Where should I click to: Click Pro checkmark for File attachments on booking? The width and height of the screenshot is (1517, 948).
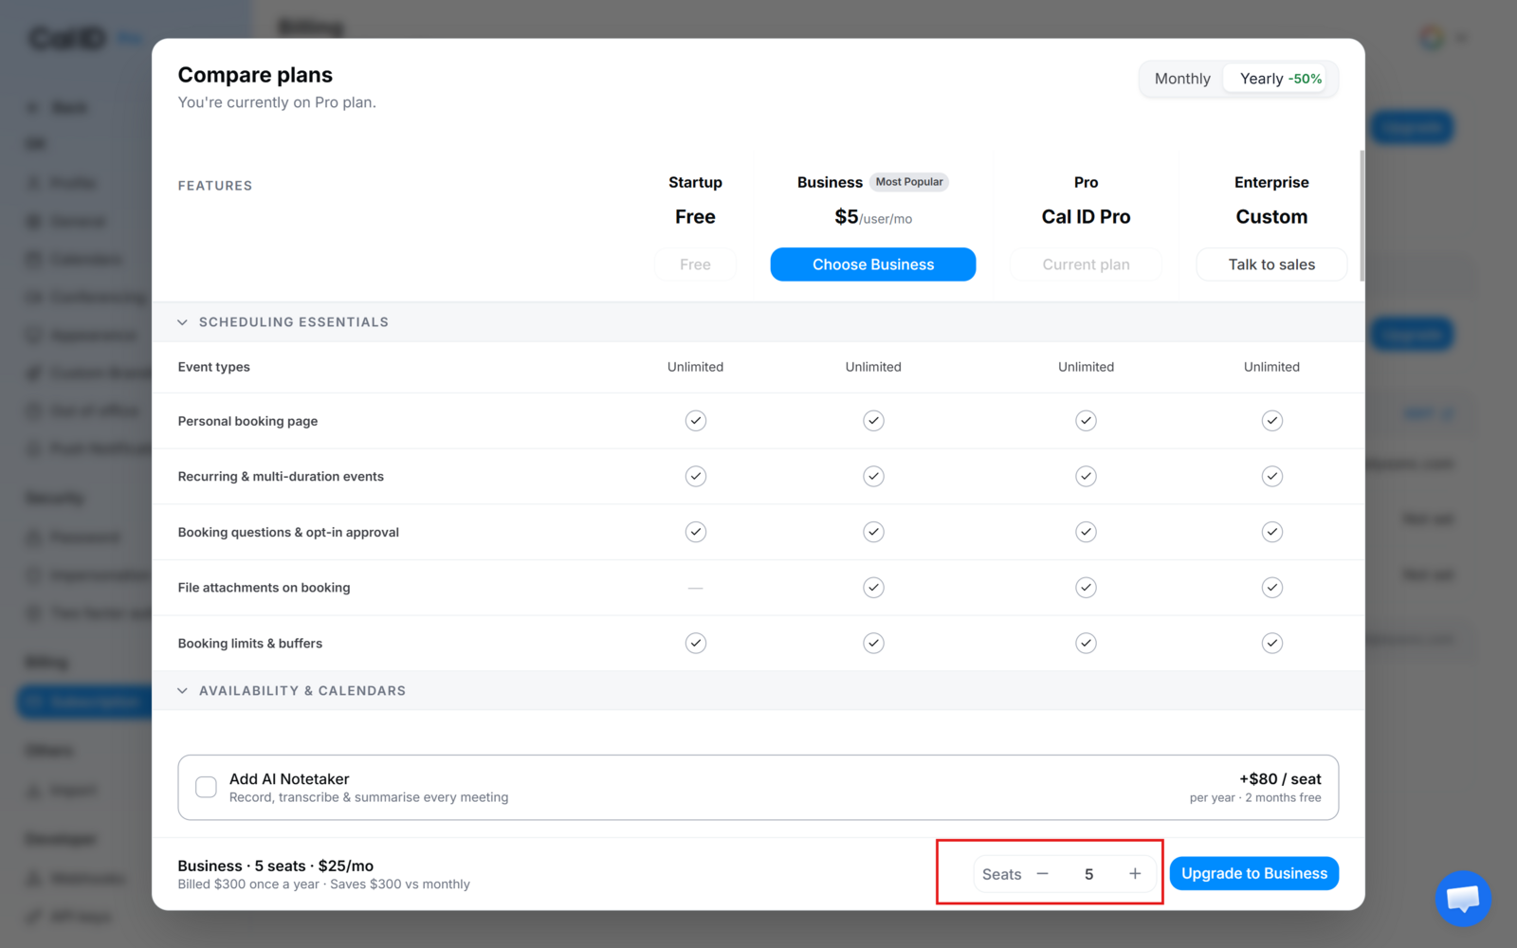tap(1086, 588)
